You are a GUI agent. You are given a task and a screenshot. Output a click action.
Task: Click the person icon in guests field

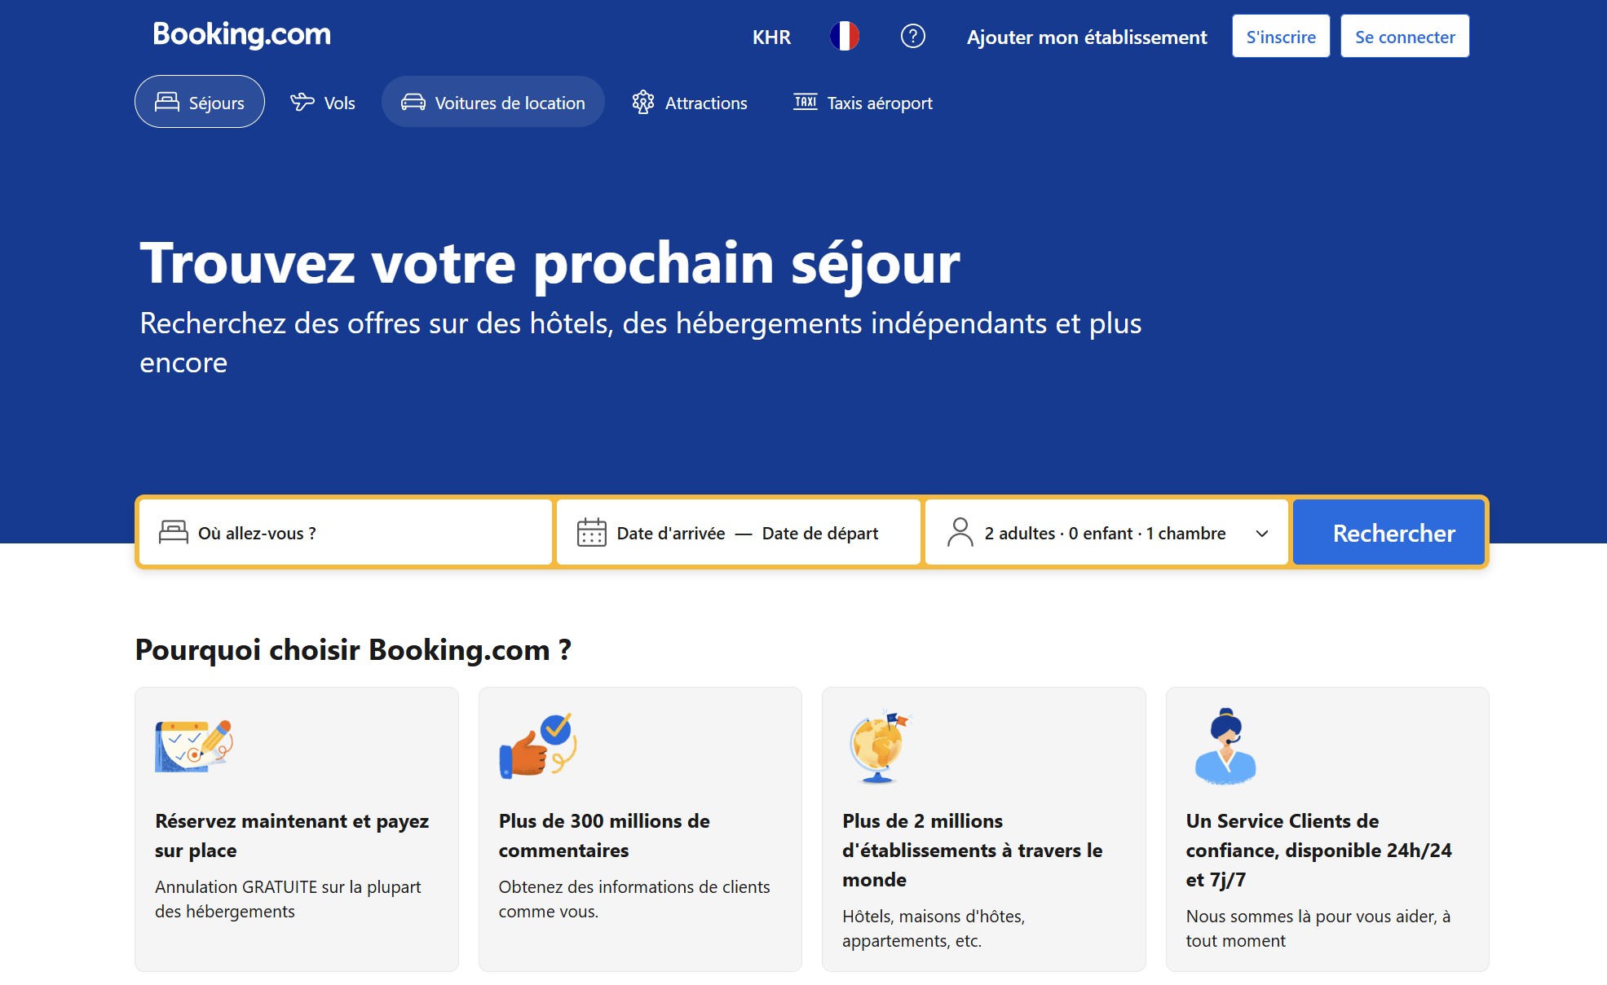(x=960, y=533)
